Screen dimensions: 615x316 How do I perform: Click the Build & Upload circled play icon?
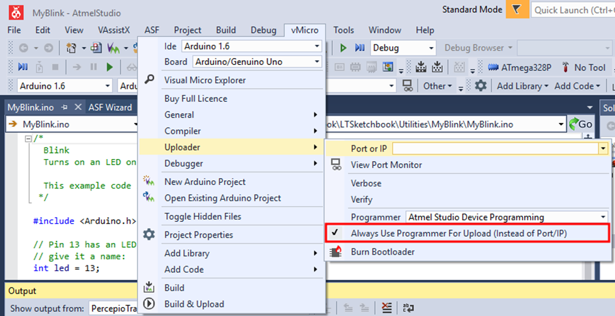(x=149, y=304)
